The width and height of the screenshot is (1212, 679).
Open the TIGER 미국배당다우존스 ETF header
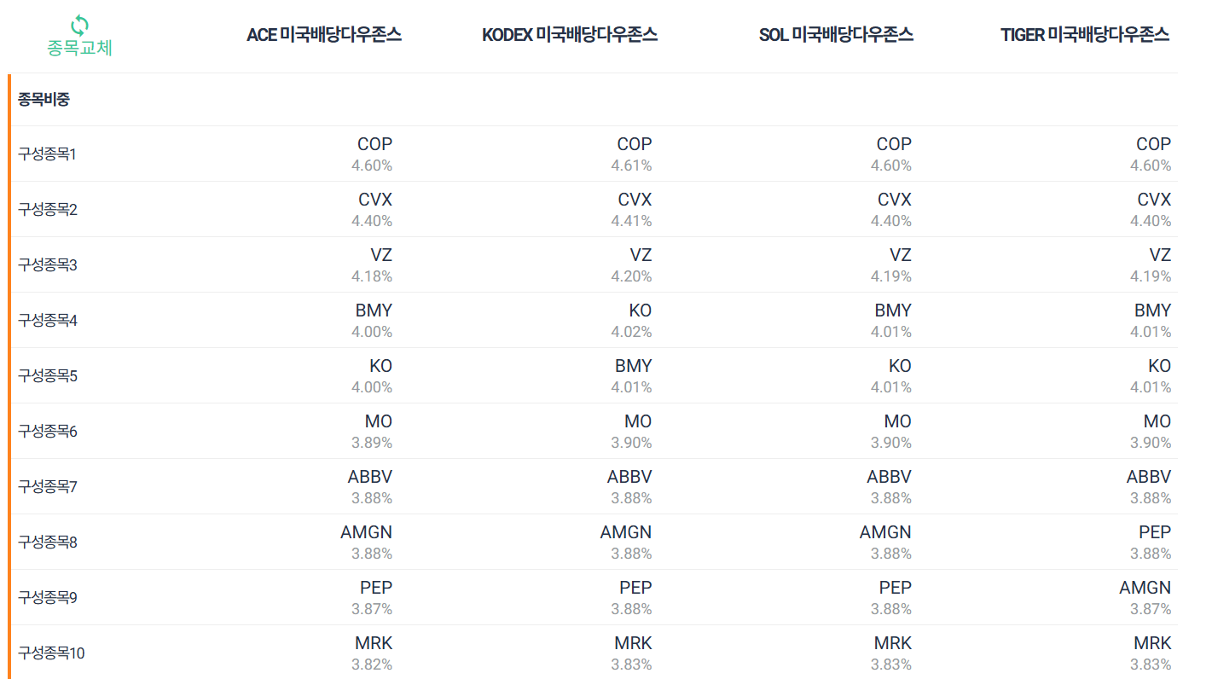(1085, 35)
